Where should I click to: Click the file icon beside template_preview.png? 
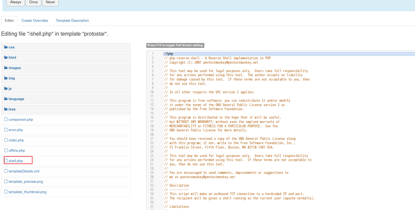[x=6, y=181]
